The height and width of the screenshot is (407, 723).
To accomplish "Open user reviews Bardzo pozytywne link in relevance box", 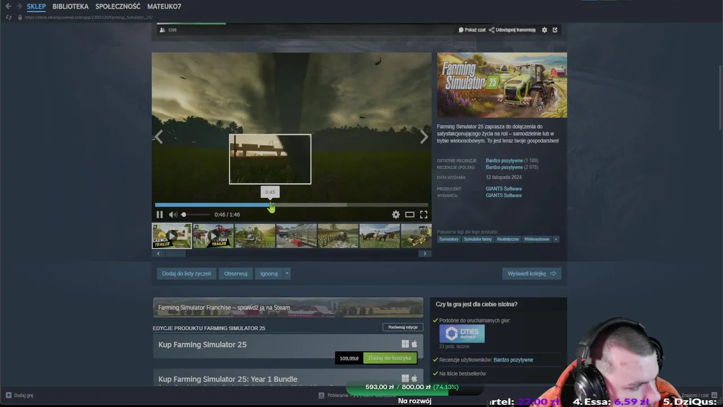I will (x=513, y=360).
